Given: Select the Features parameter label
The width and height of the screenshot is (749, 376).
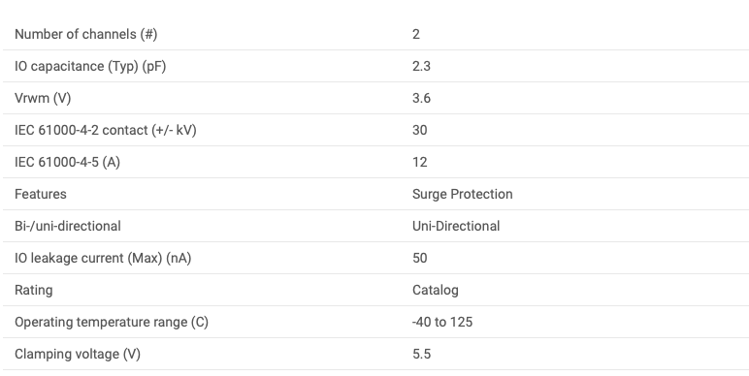Looking at the screenshot, I should pos(41,194).
